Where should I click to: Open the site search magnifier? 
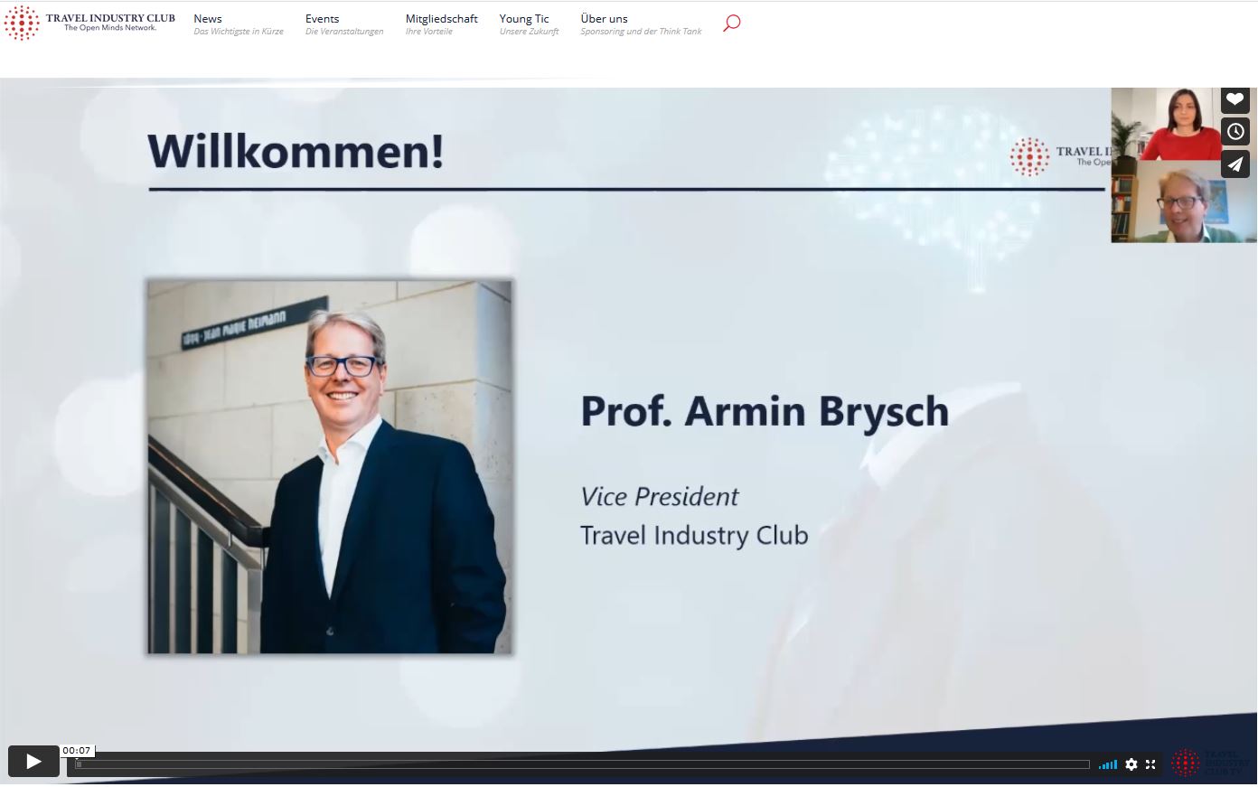pyautogui.click(x=732, y=23)
